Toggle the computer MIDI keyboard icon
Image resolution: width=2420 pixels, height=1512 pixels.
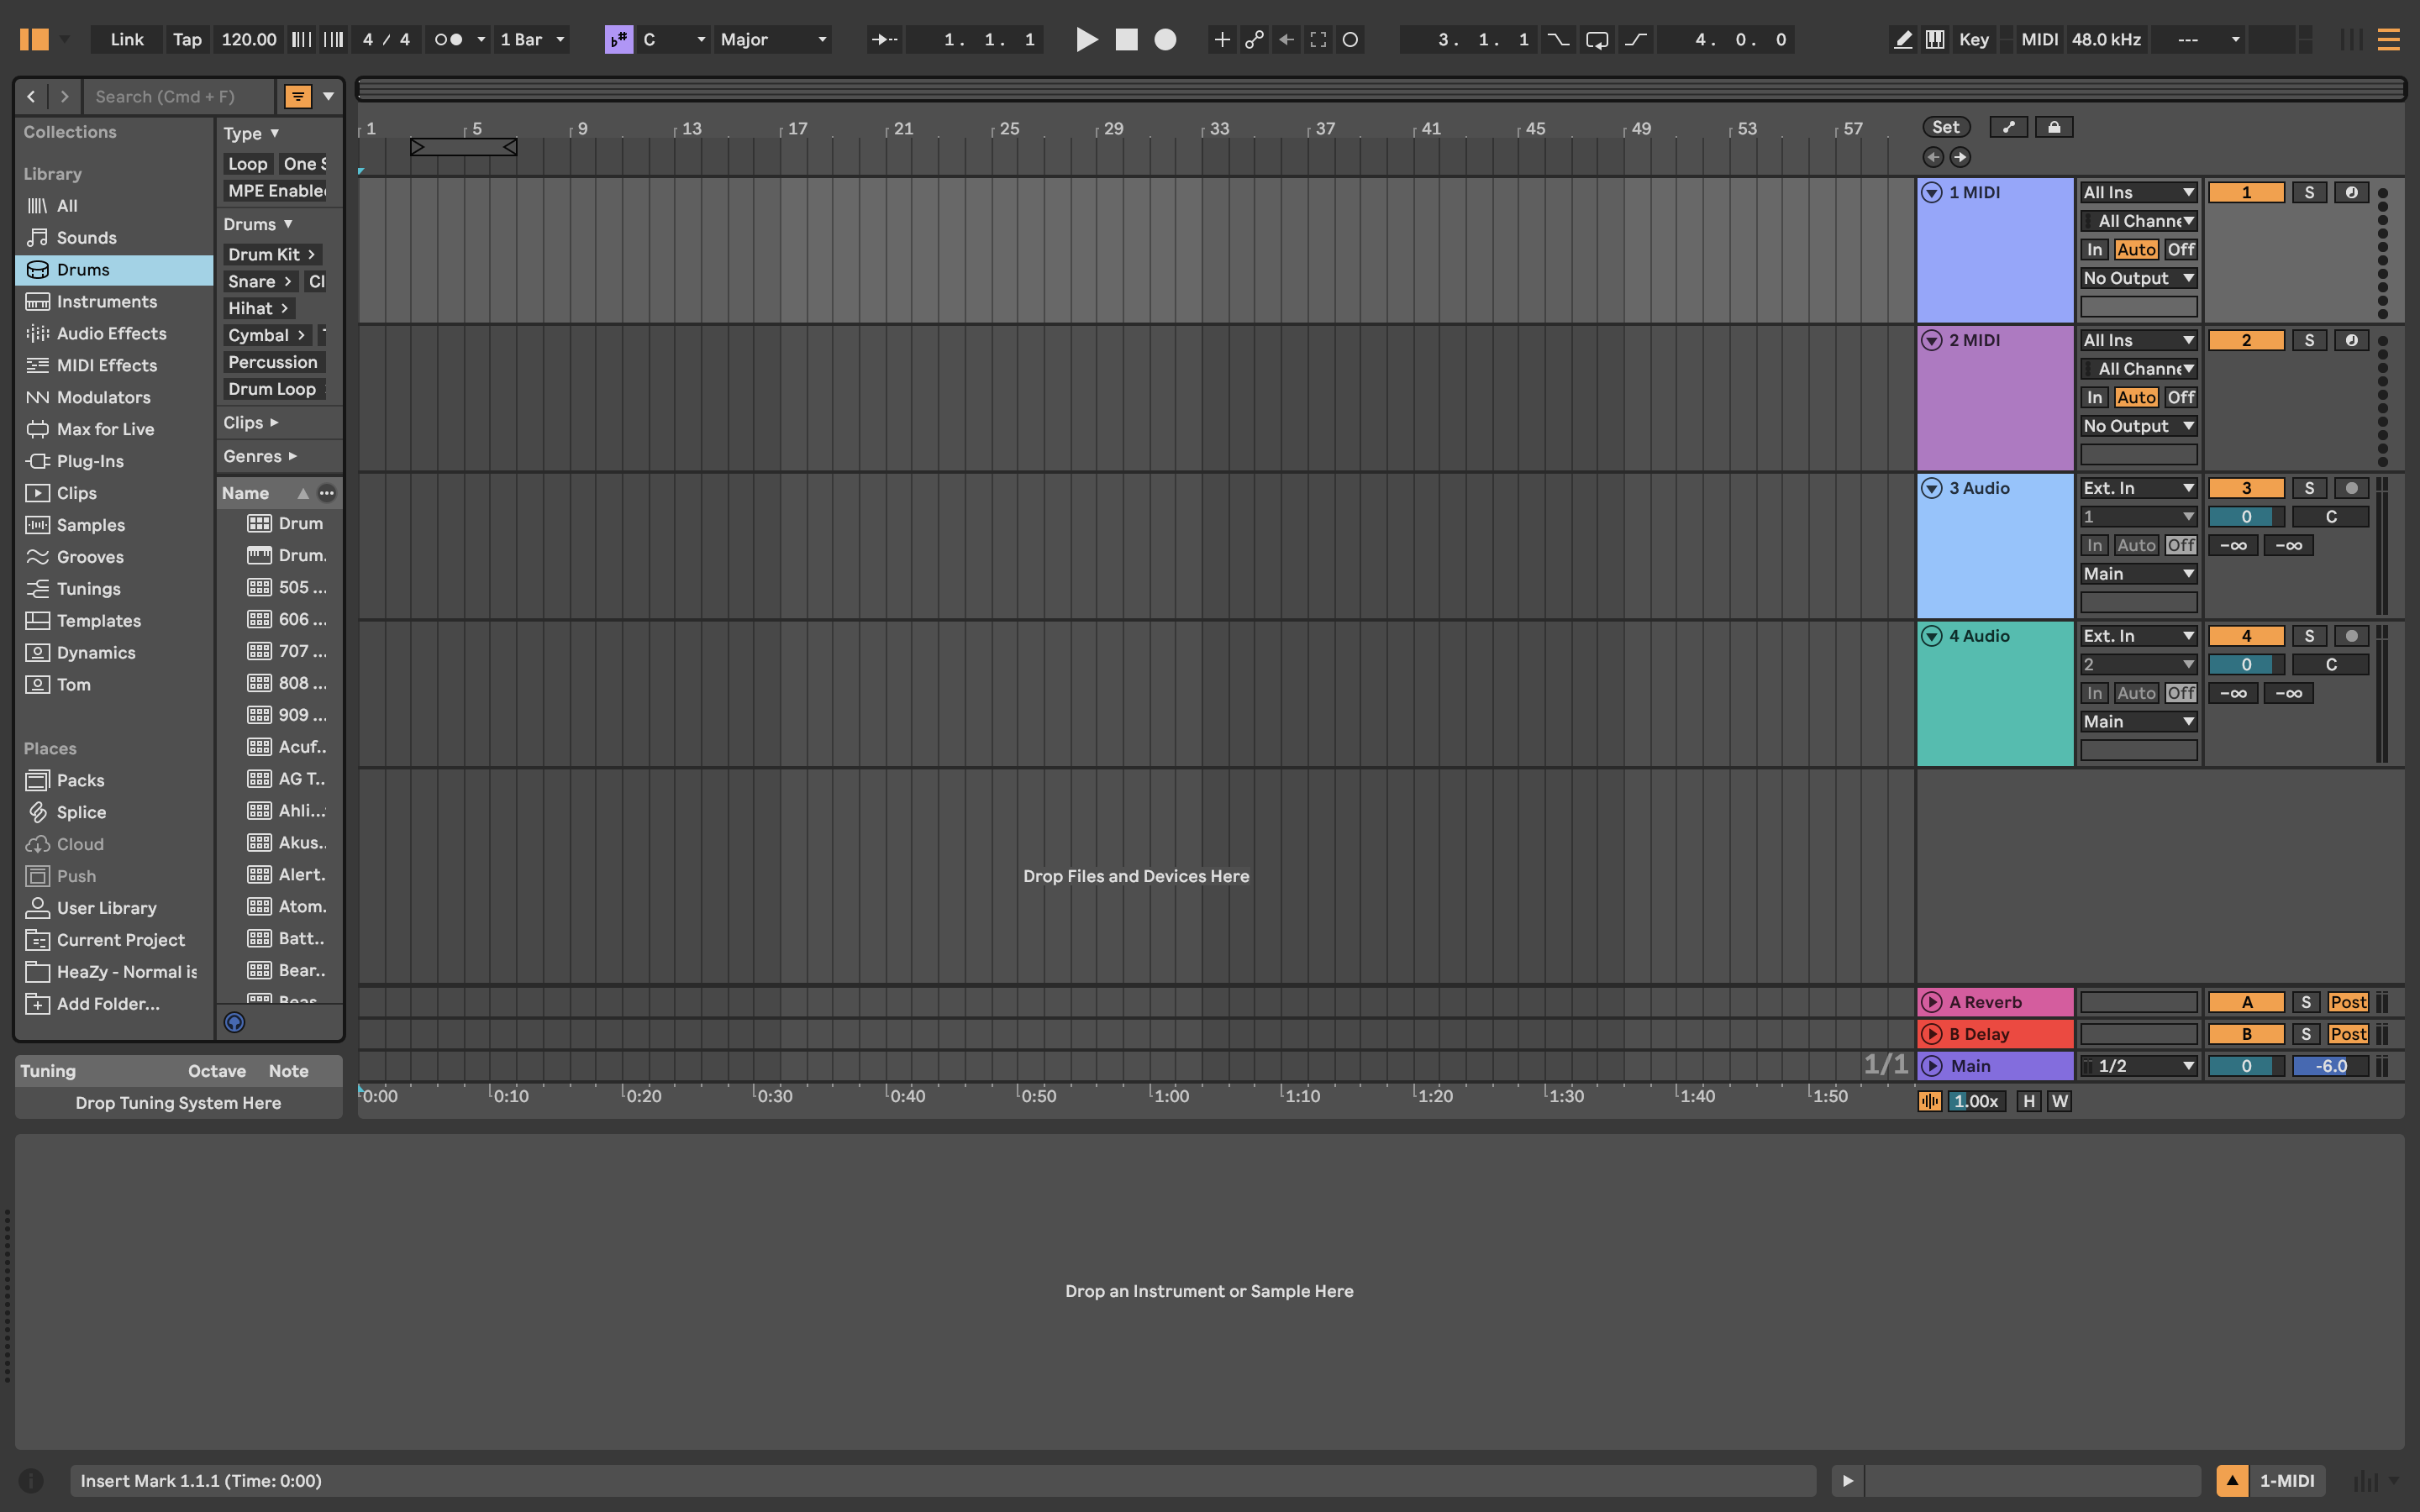point(1935,39)
